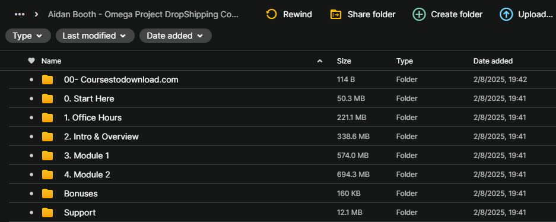Toggle the ascending sort arrow
This screenshot has height=222, width=556.
pos(320,61)
